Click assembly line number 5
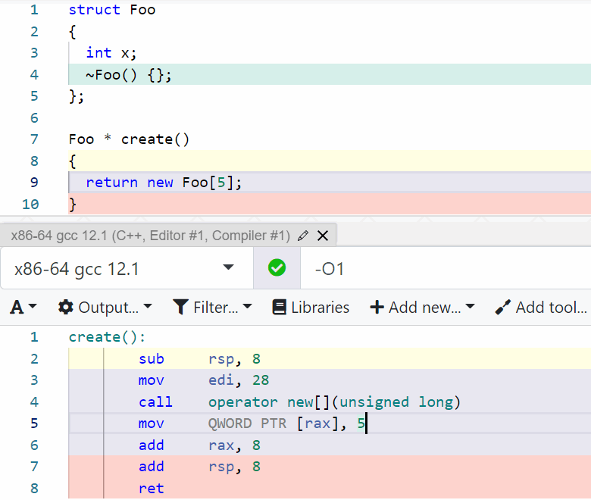 tap(34, 423)
